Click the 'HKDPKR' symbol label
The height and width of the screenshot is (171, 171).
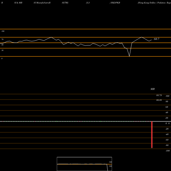point(115,3)
